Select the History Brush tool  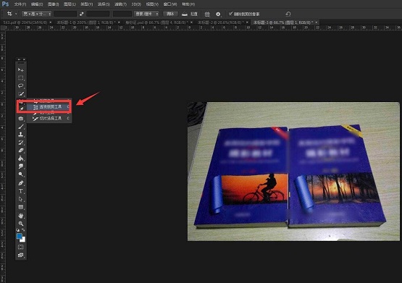pos(21,143)
